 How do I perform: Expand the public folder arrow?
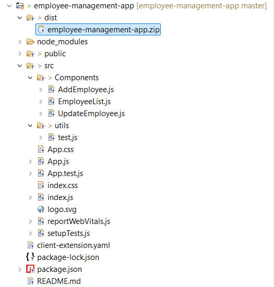coord(20,54)
